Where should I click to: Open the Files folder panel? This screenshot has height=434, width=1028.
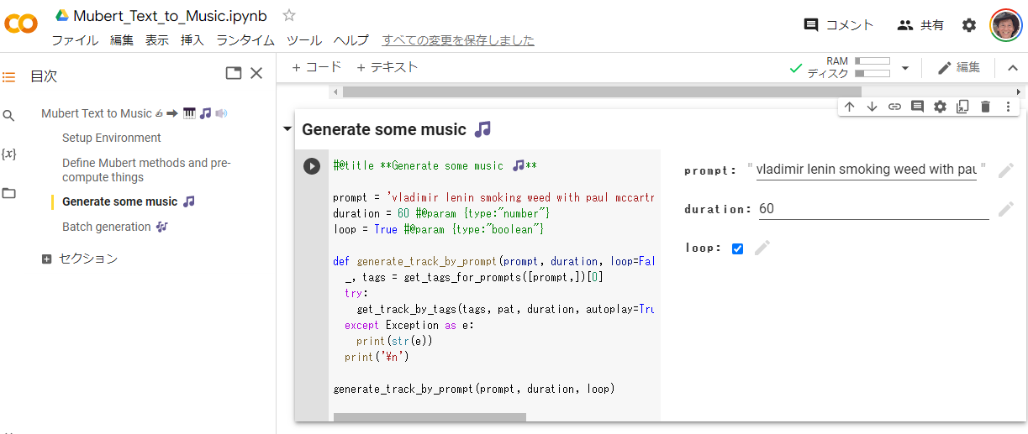click(x=8, y=193)
